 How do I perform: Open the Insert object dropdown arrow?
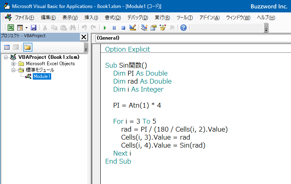point(26,28)
